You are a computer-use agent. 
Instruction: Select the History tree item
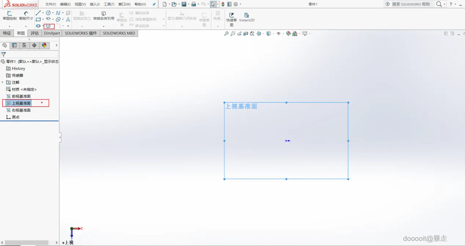(16, 68)
